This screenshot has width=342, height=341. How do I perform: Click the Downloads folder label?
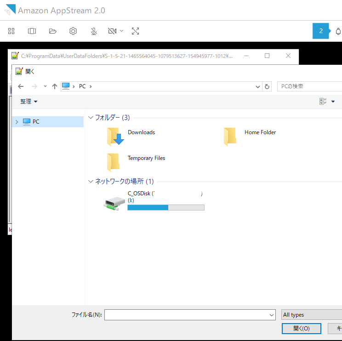(141, 132)
